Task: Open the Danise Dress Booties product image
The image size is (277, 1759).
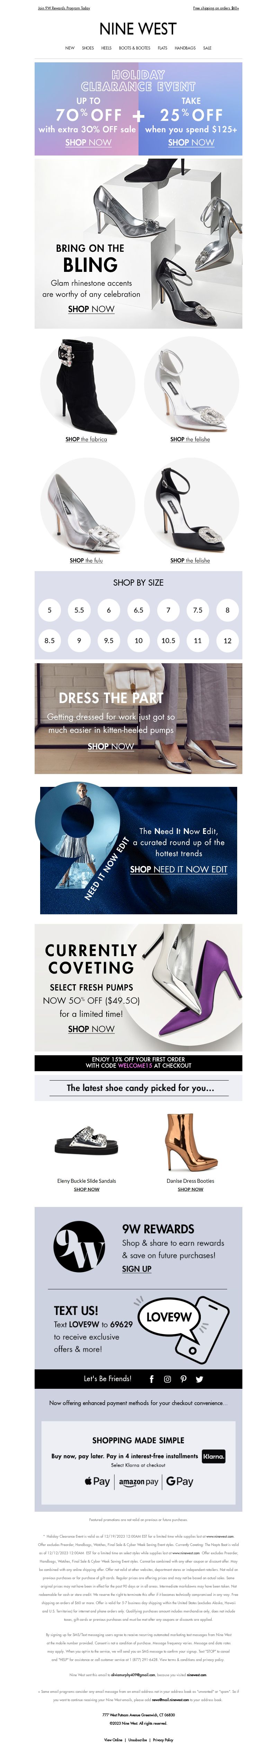Action: (x=190, y=1143)
